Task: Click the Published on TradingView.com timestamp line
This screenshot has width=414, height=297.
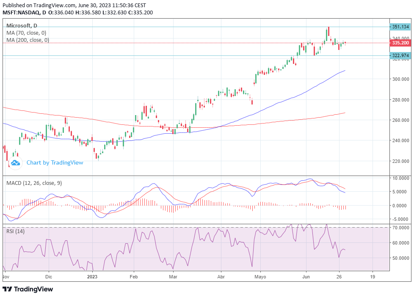Action: (74, 5)
